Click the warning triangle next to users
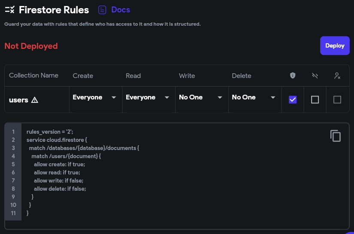The height and width of the screenshot is (234, 354). [35, 100]
